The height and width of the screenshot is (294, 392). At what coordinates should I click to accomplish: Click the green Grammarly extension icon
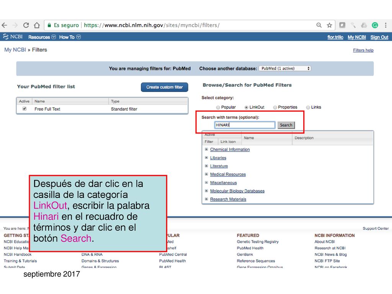click(375, 25)
